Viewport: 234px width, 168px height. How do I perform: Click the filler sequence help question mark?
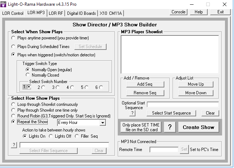pyautogui.click(x=14, y=145)
